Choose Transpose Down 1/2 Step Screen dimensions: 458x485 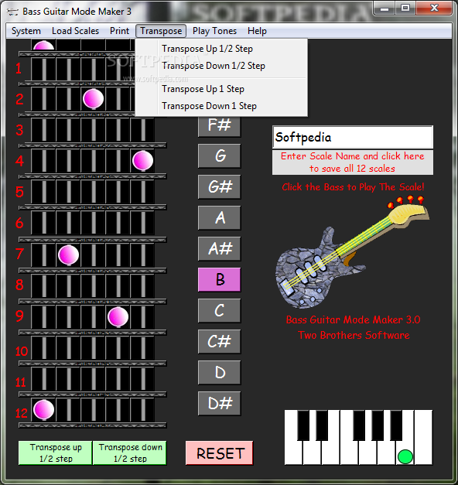(221, 66)
